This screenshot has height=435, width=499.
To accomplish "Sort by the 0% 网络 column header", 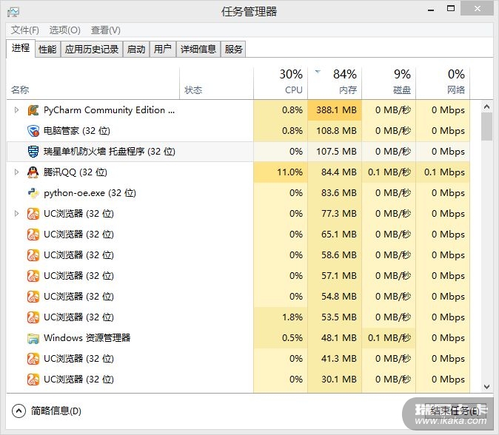I will tap(443, 84).
